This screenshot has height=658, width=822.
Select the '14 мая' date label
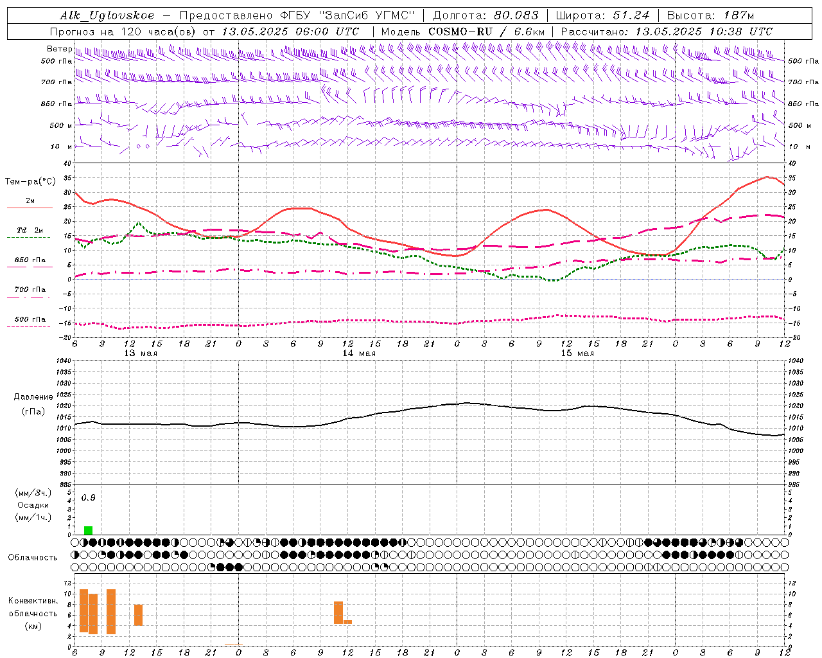pos(359,353)
